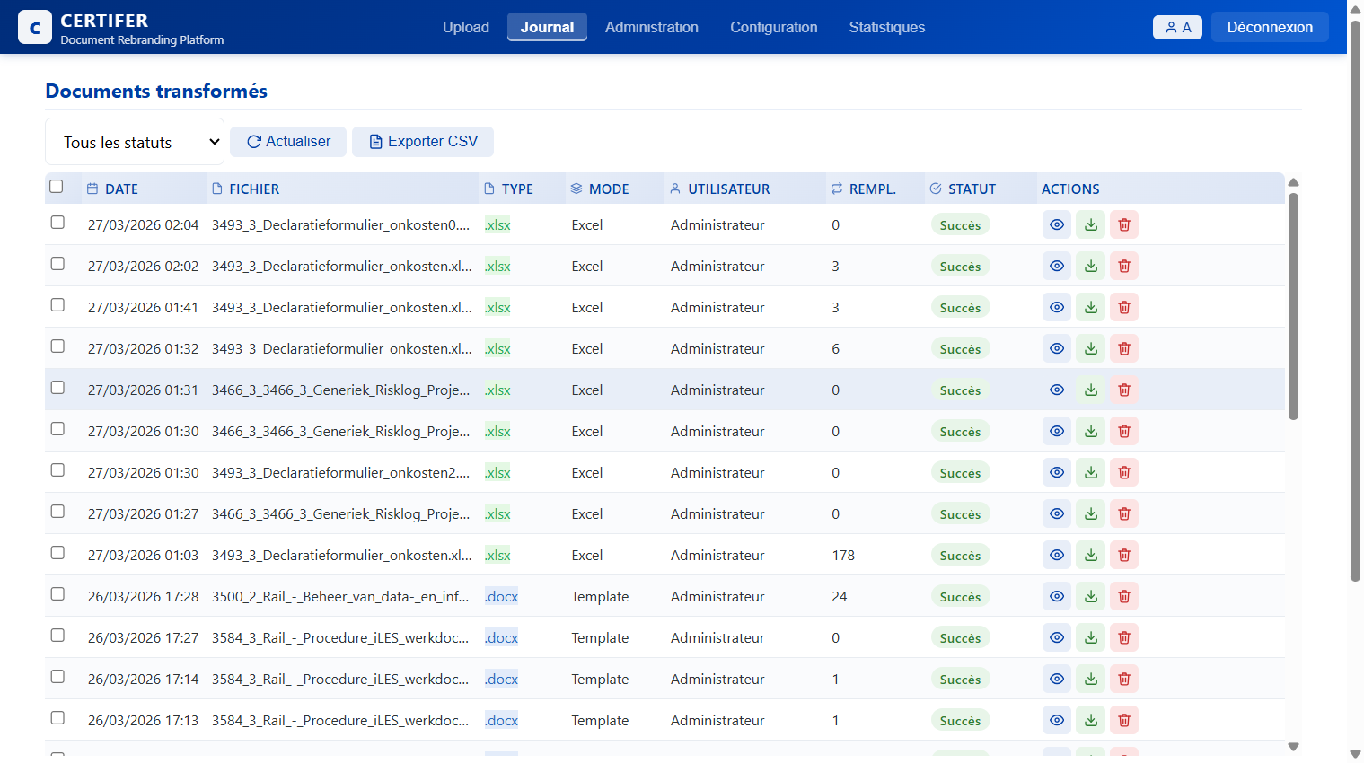Delete the 27/03/2026 02:02 document row
The height and width of the screenshot is (763, 1364).
point(1123,266)
